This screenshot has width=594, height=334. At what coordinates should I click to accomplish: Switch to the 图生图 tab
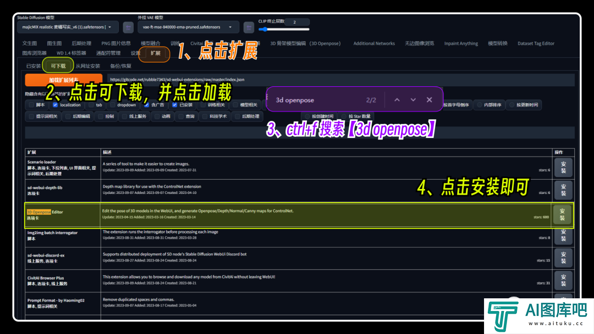tap(54, 43)
